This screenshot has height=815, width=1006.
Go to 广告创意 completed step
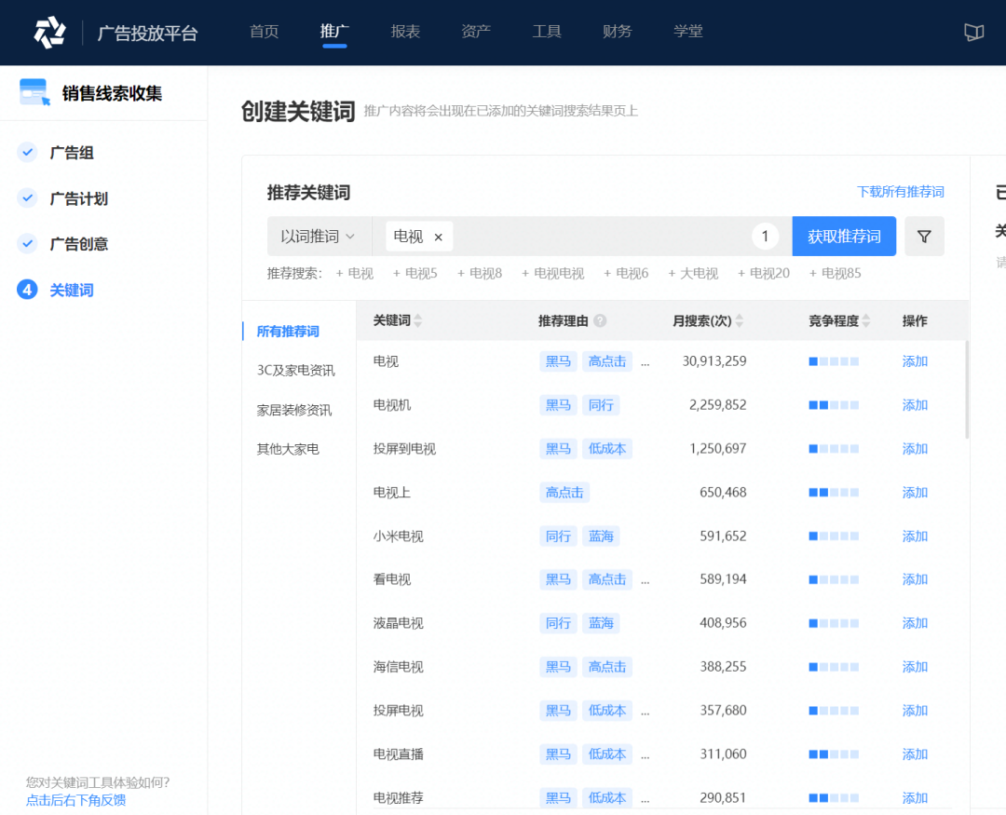[78, 244]
